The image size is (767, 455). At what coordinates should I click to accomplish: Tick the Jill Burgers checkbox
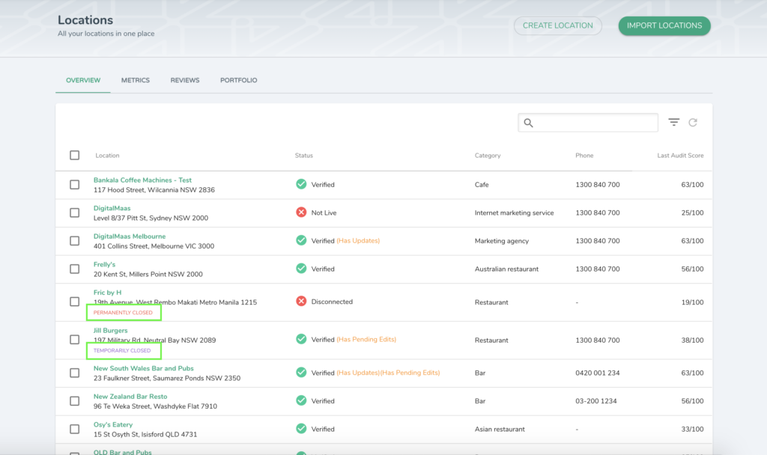[x=74, y=339]
